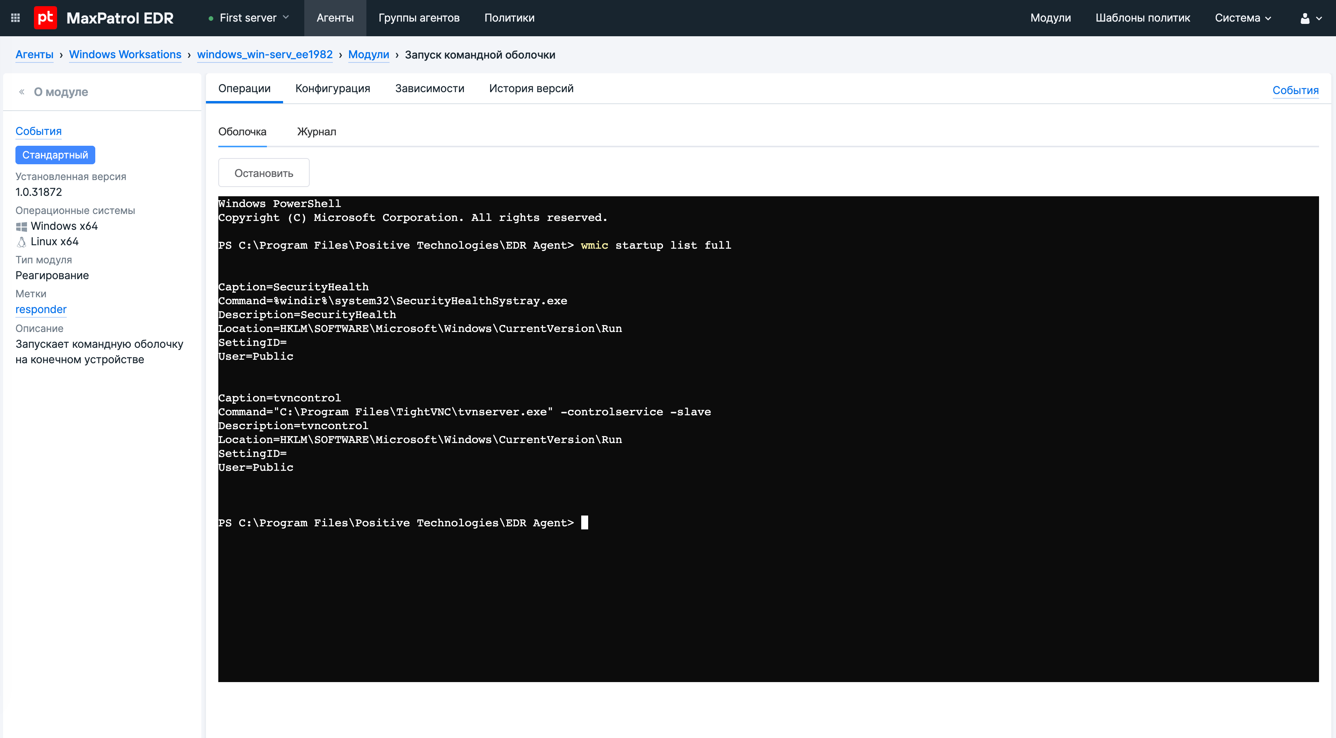Open the Журнал sub-tab
The width and height of the screenshot is (1336, 738).
[x=316, y=132]
